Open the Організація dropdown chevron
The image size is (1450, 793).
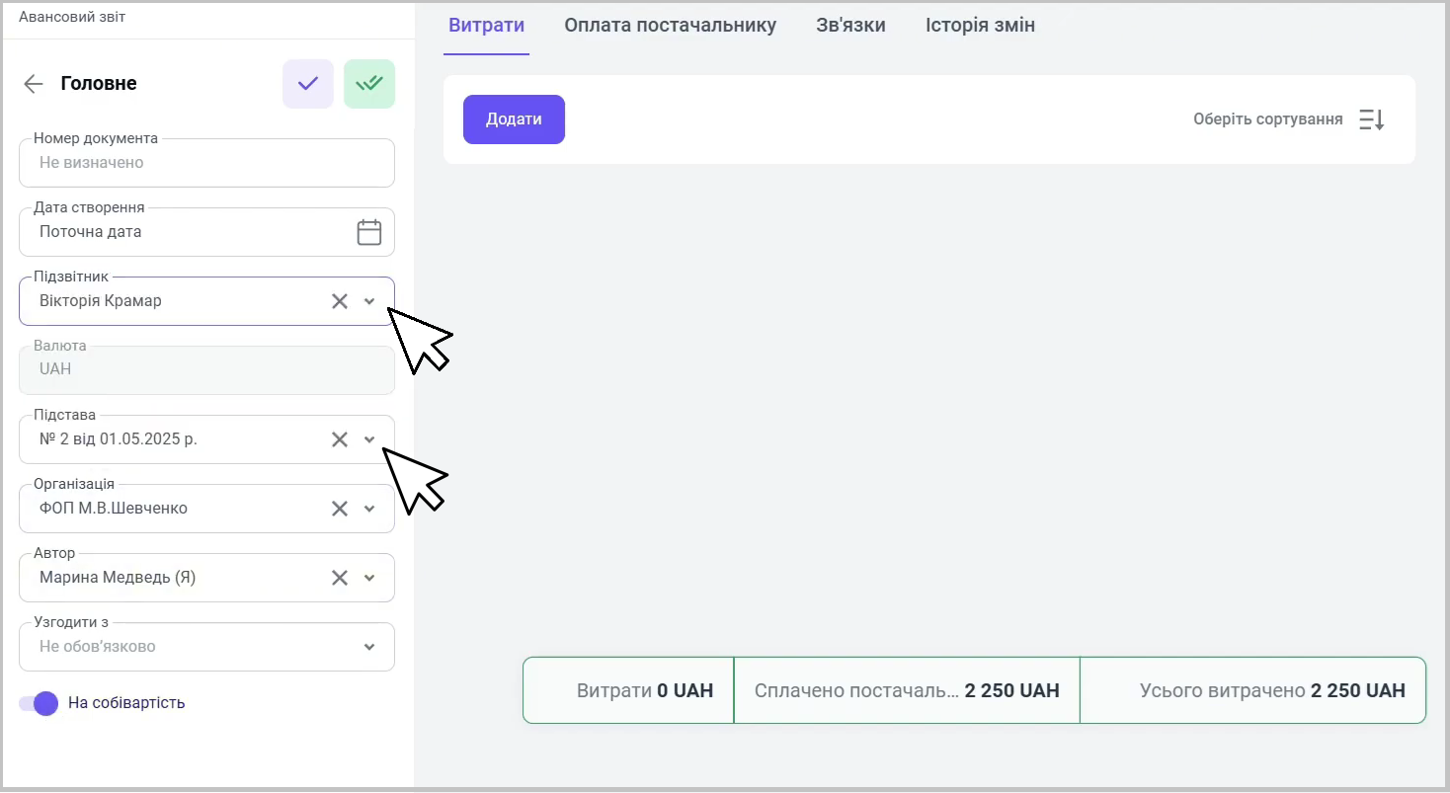369,509
